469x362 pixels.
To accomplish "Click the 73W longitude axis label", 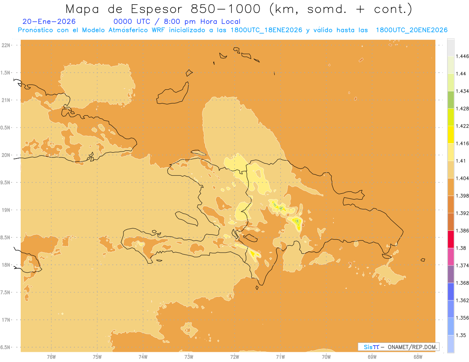I will (x=189, y=357).
